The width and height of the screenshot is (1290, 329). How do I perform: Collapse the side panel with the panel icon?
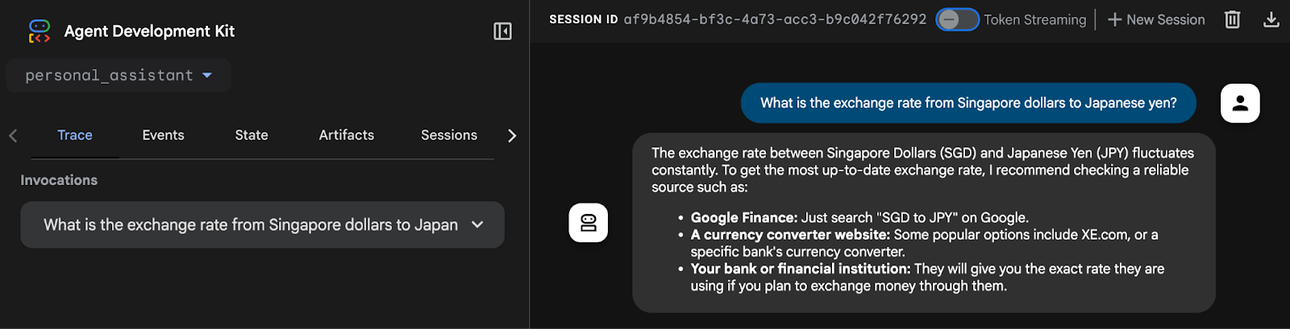point(502,31)
